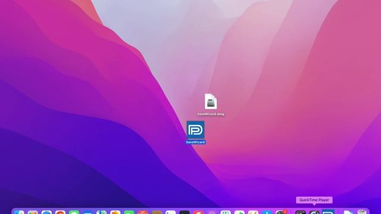Click the SaveWizard app icon on desktop
This screenshot has height=214, width=381.
[x=196, y=130]
